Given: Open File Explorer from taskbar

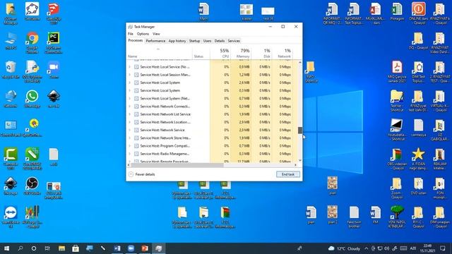Looking at the screenshot, I should [61, 248].
